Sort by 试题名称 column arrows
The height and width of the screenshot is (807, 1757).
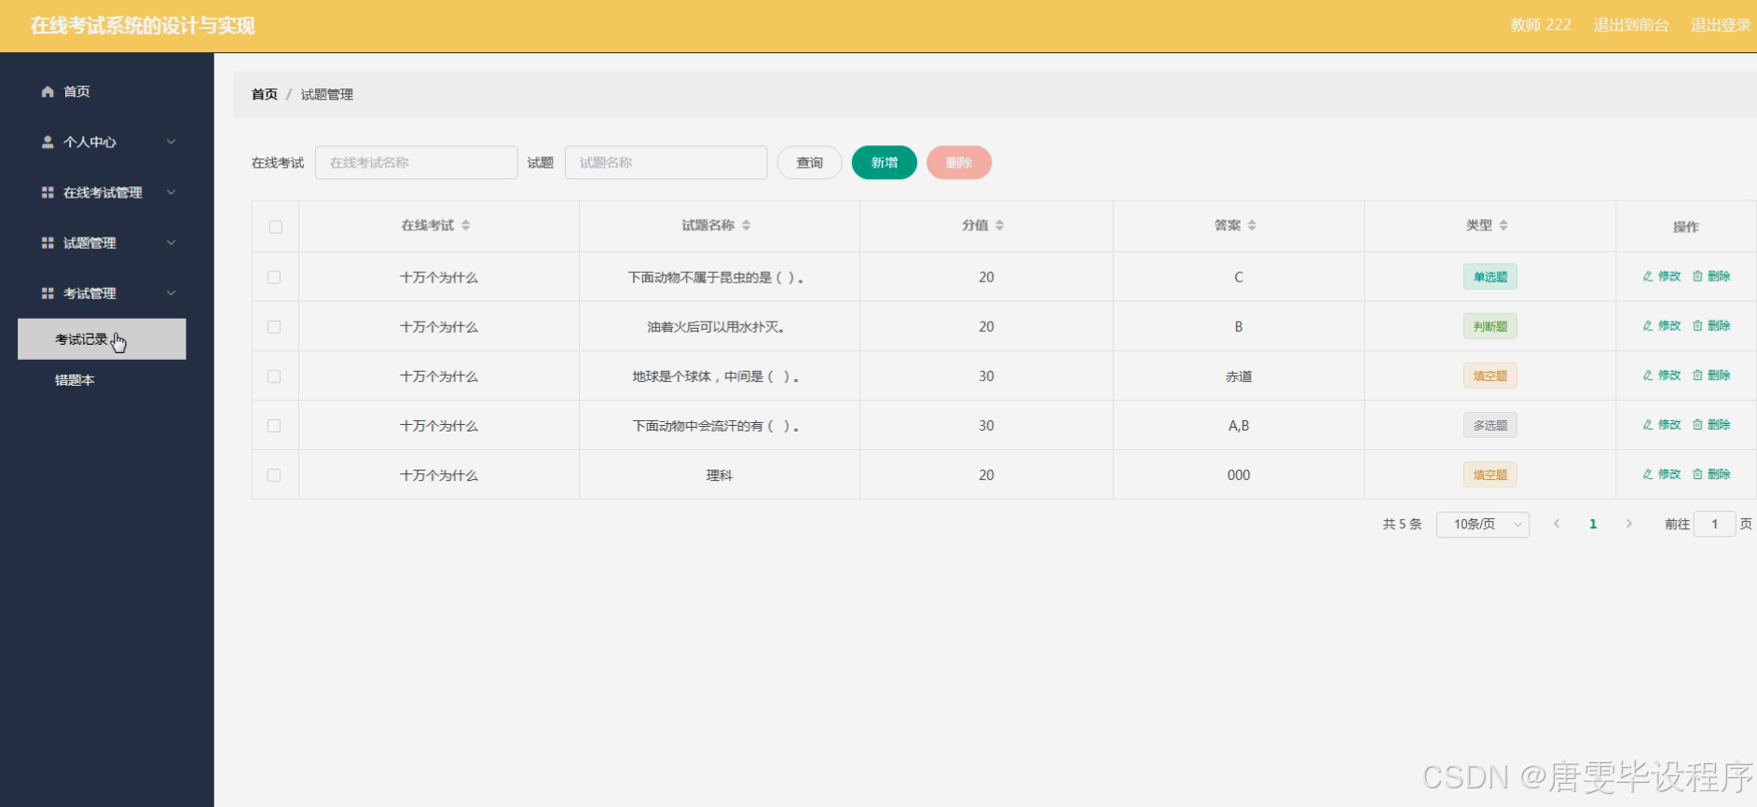tap(746, 226)
